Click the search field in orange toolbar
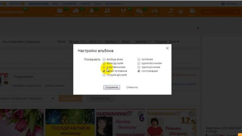 coord(221,12)
